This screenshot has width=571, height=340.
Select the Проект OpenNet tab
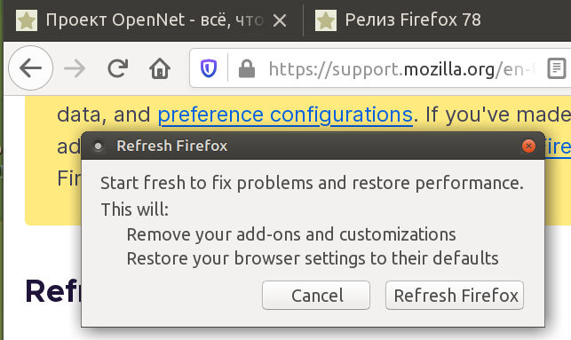pyautogui.click(x=153, y=20)
